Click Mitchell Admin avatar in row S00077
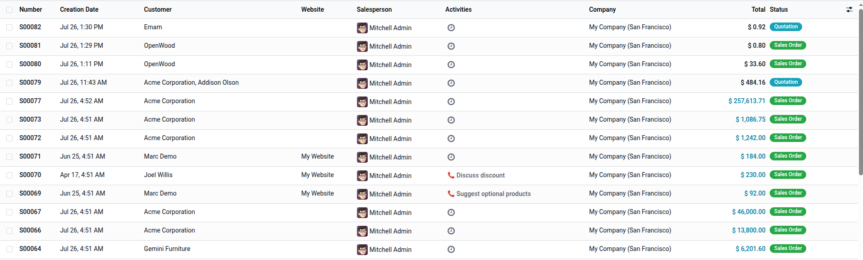Screen dimensions: 863x260 (x=362, y=102)
